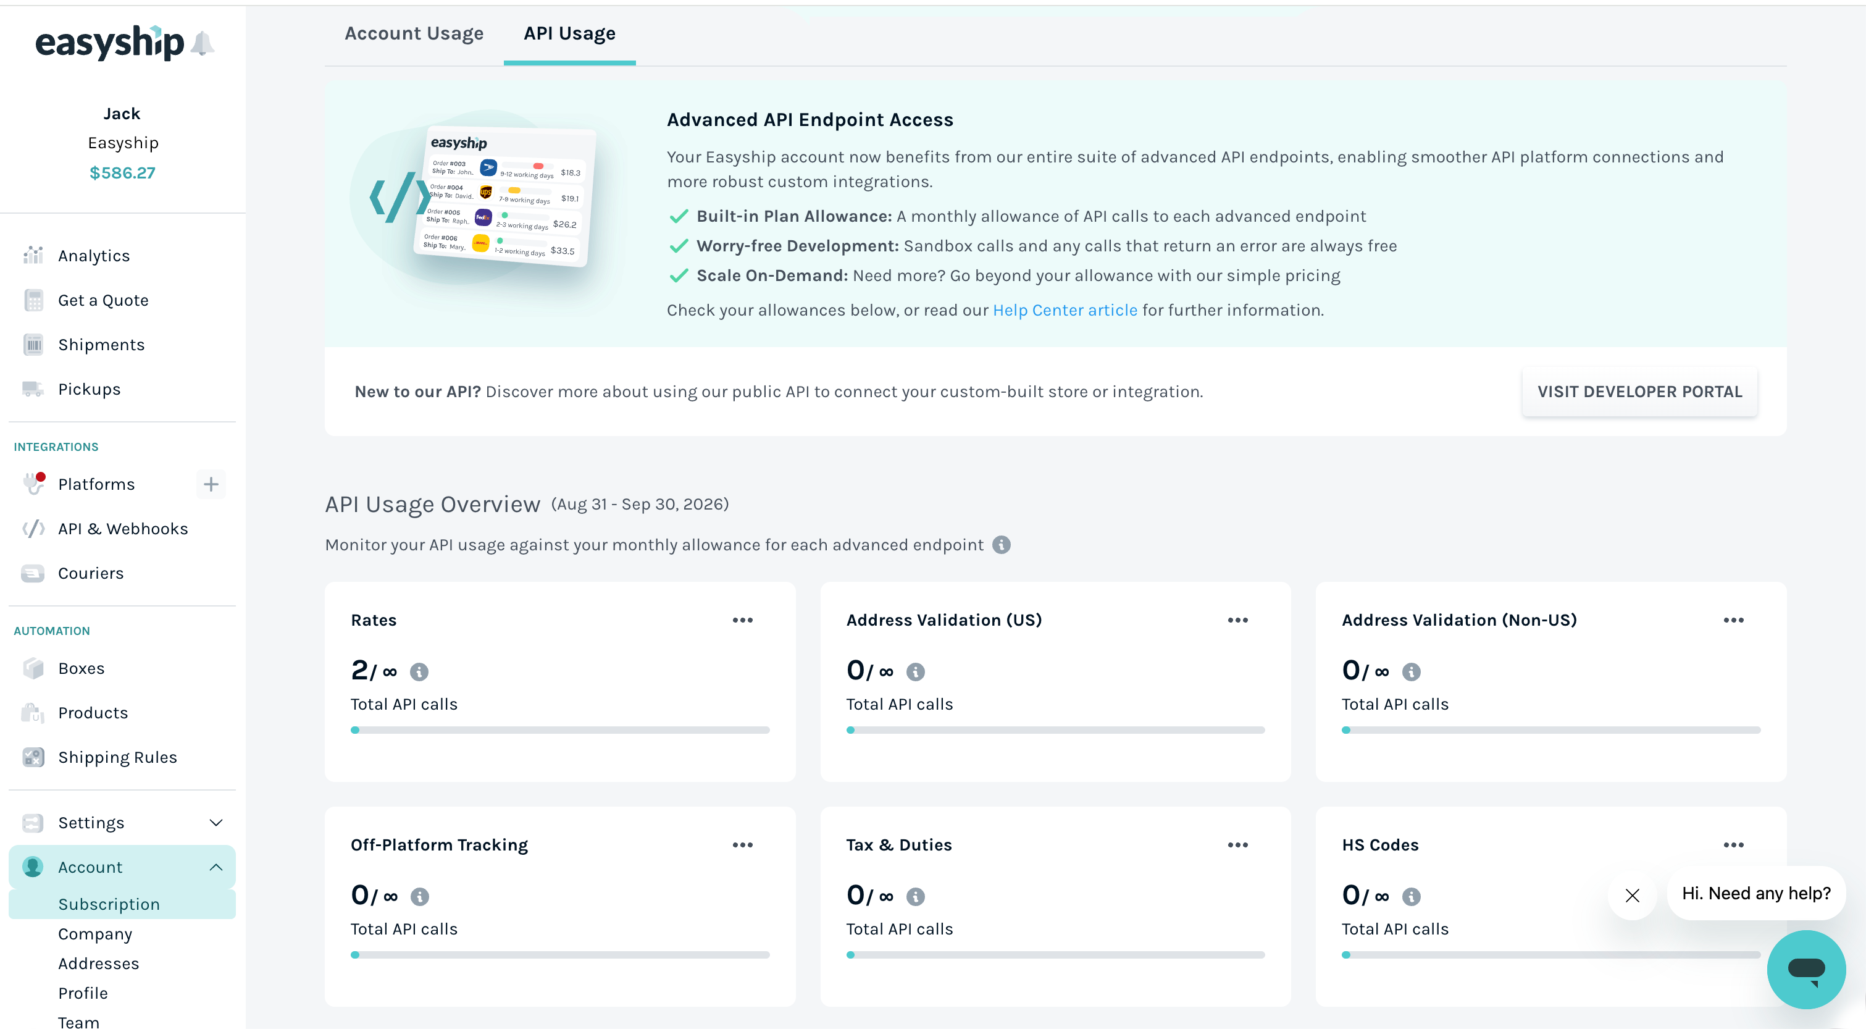Click info icon on Off-Platform Tracking card
The width and height of the screenshot is (1866, 1029).
(x=419, y=897)
